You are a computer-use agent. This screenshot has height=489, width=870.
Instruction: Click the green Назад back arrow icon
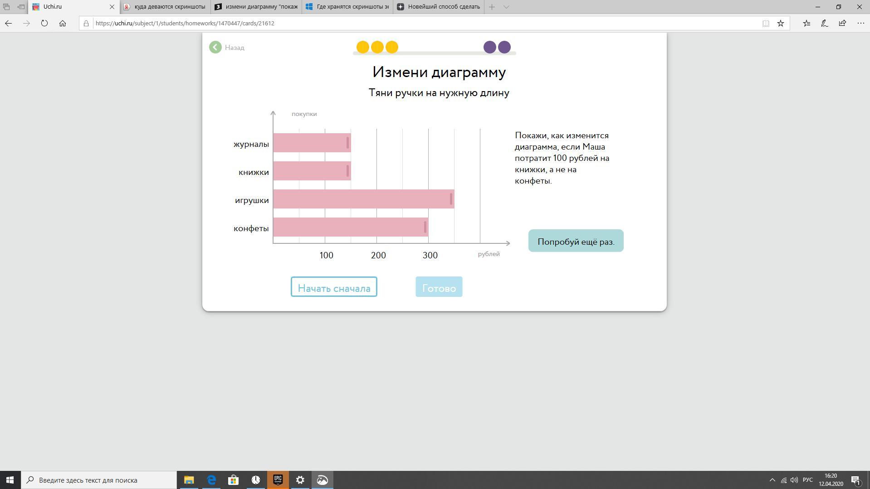tap(215, 47)
